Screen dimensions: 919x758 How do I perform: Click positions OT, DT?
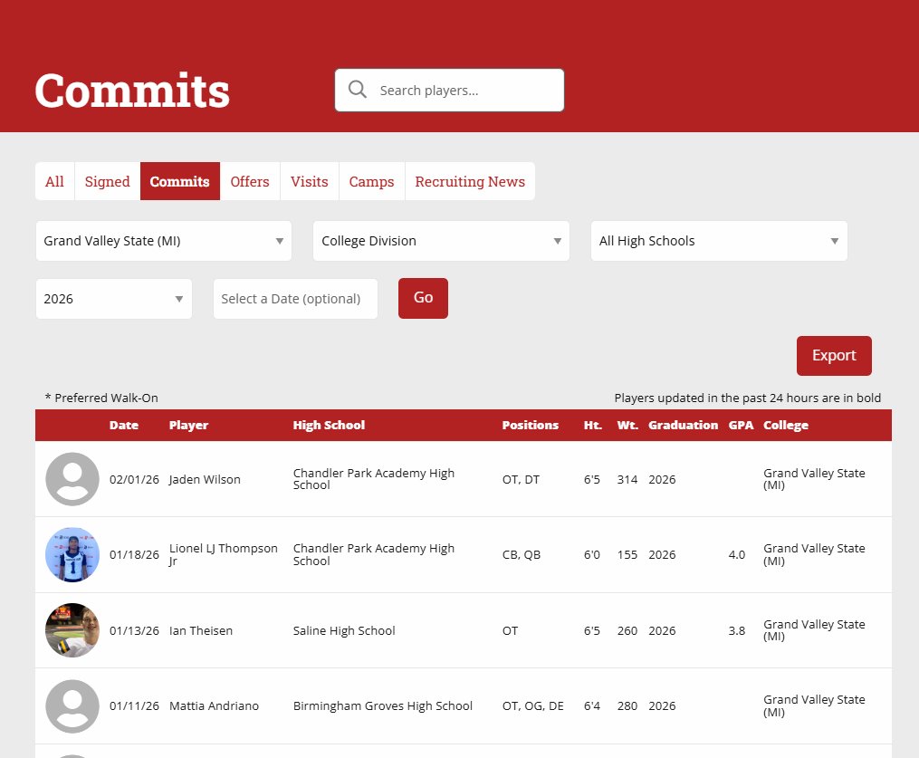pos(521,480)
